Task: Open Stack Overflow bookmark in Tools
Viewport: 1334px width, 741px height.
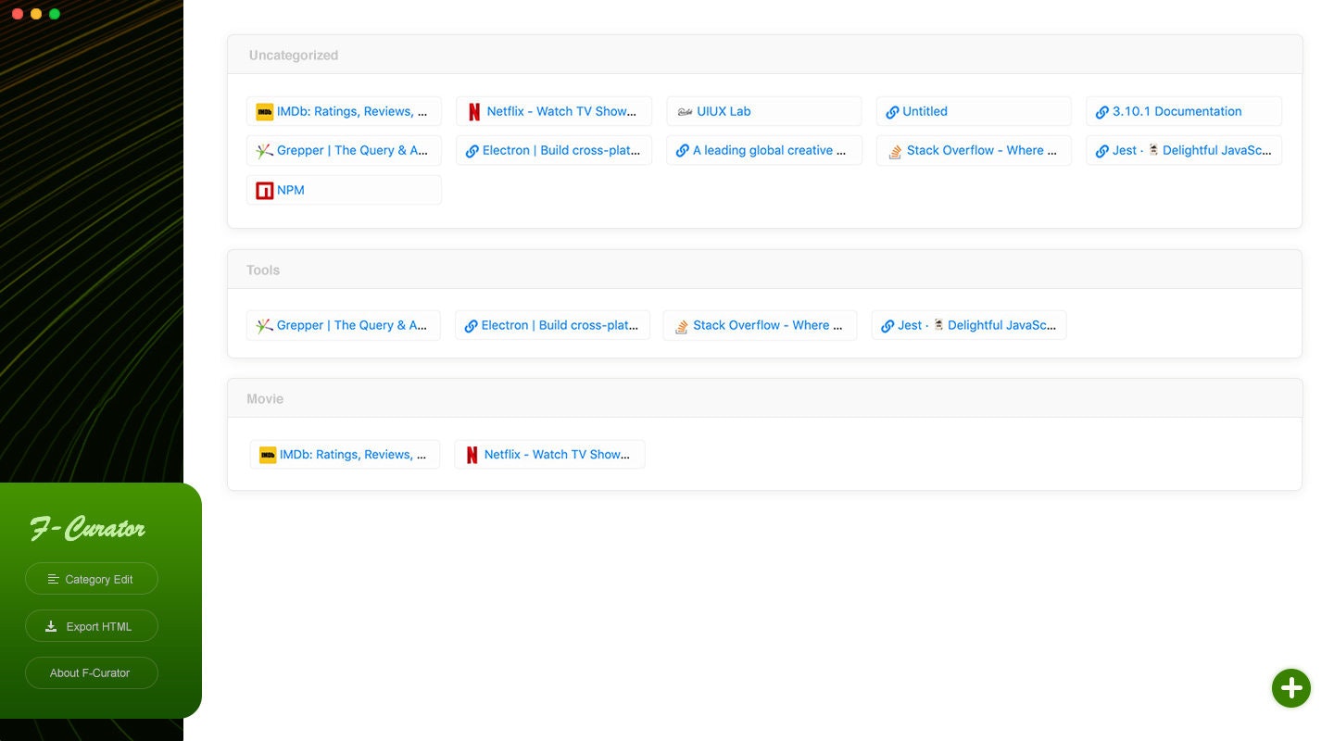Action: [761, 325]
